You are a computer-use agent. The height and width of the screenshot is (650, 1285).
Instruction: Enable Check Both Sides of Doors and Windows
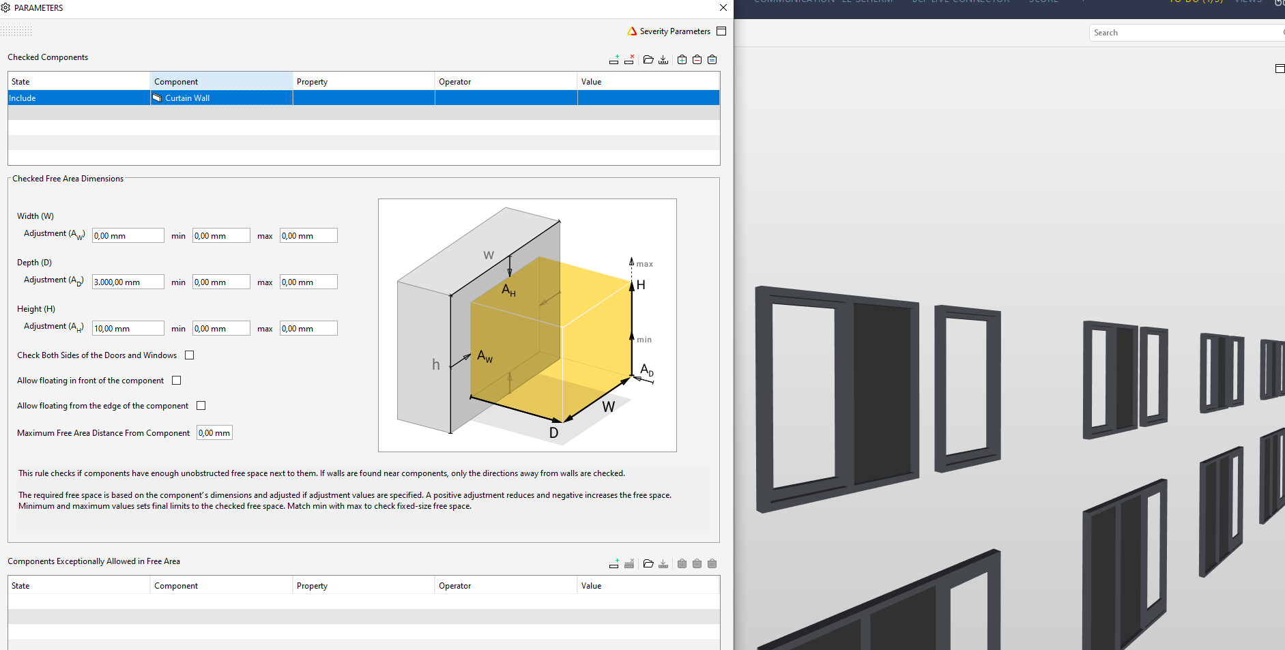click(190, 355)
